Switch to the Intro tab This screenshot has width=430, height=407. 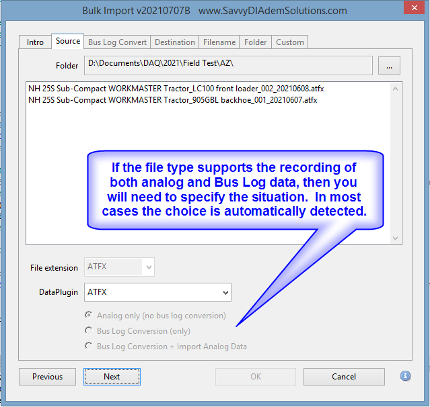35,42
